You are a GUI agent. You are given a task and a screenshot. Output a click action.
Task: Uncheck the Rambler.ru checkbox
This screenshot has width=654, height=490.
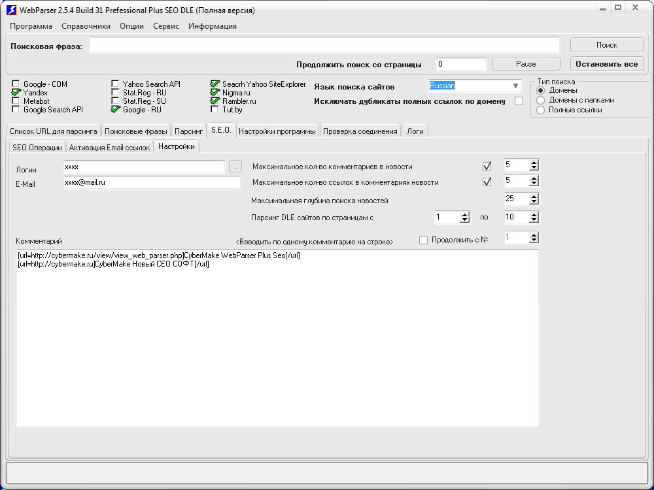[215, 101]
